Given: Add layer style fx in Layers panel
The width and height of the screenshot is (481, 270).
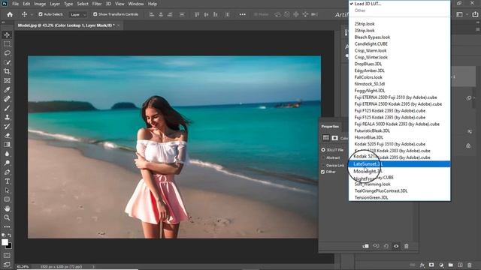Looking at the screenshot, I should (x=422, y=265).
